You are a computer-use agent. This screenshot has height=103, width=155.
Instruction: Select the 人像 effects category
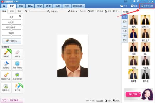[x=125, y=31]
